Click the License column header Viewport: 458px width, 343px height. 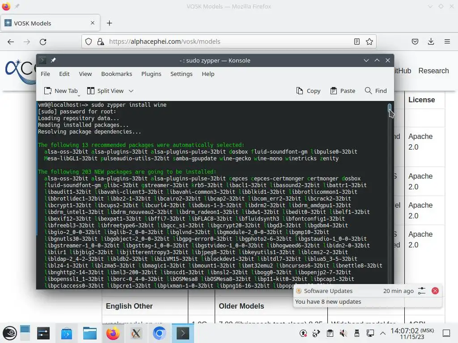click(x=421, y=100)
